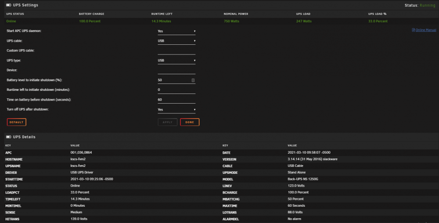Click the Running status text
The height and width of the screenshot is (223, 439).
427,5
